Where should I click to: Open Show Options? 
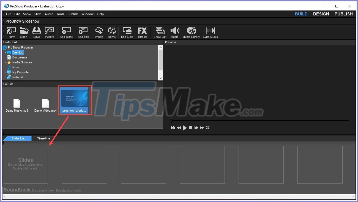coord(160,32)
